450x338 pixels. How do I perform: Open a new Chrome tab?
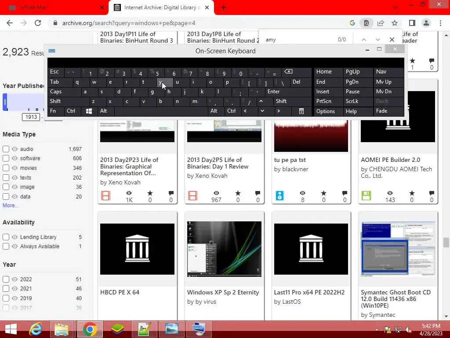pos(224,7)
